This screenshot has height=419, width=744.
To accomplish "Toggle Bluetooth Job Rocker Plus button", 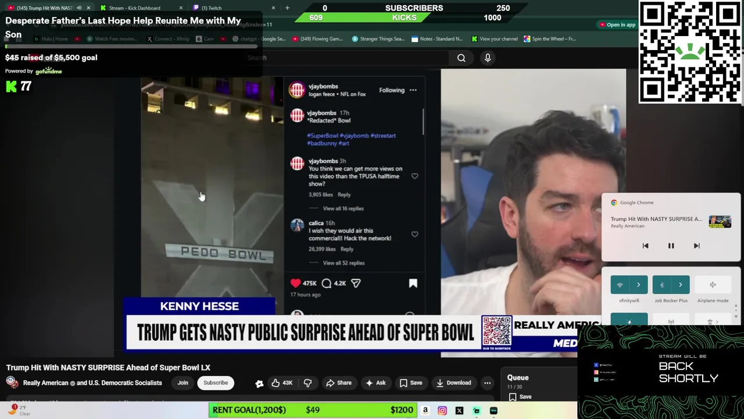I will pos(662,285).
